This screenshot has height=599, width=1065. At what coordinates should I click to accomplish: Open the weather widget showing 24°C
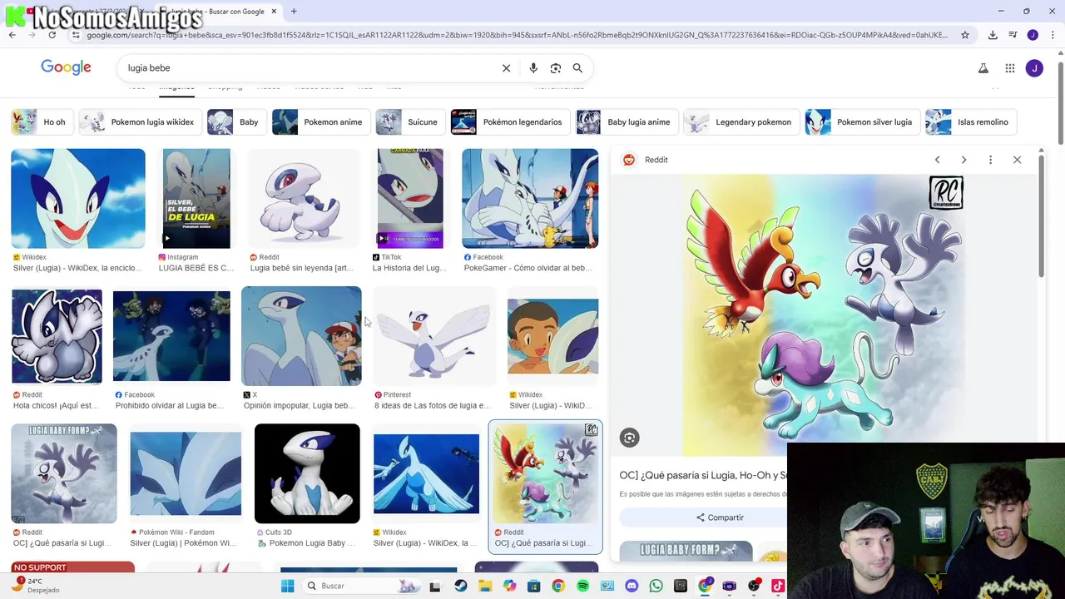point(35,585)
